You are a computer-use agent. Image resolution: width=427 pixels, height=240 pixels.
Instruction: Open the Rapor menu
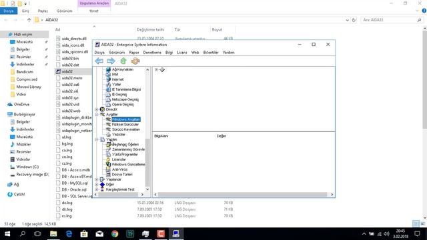pyautogui.click(x=134, y=53)
